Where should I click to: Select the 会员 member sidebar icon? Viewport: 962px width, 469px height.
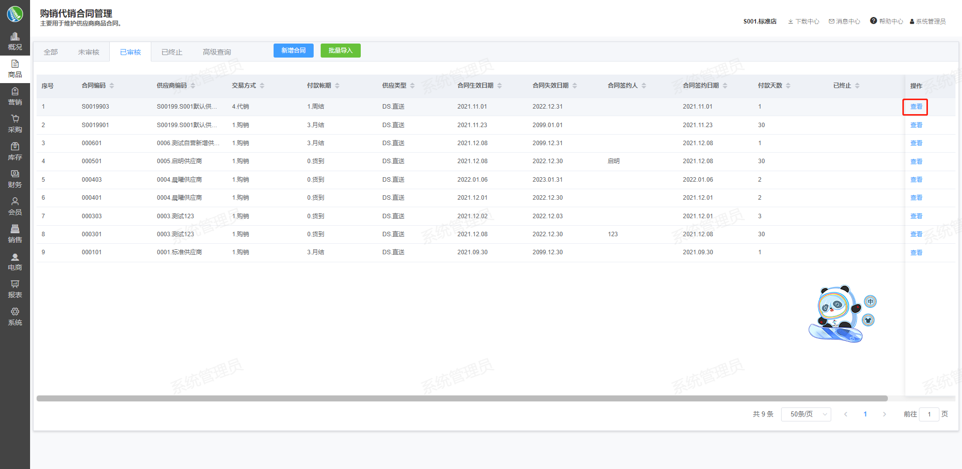pos(15,202)
